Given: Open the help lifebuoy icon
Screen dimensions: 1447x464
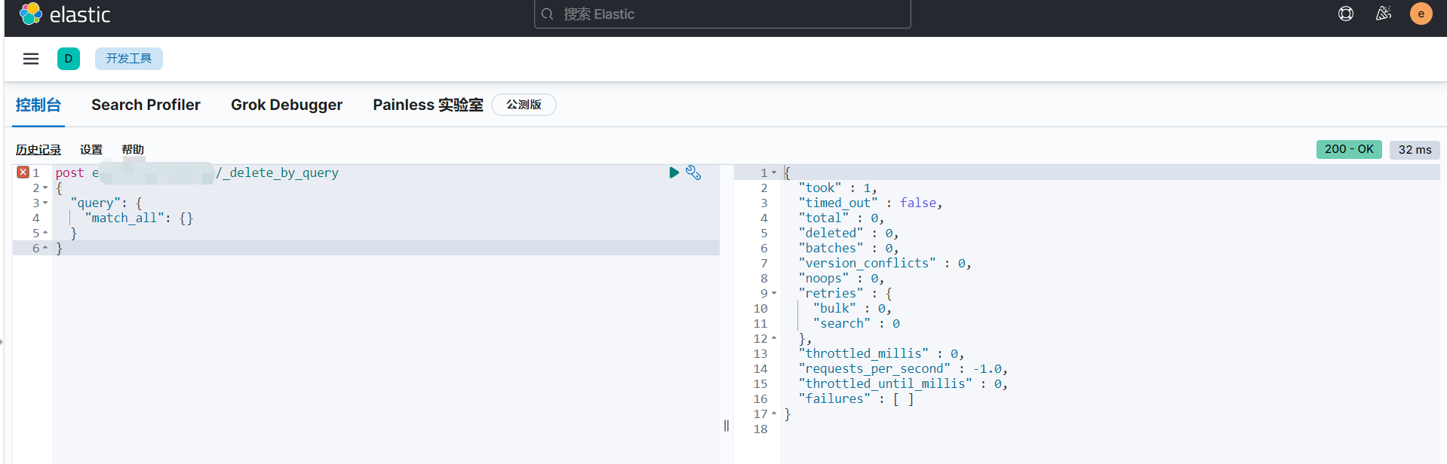Looking at the screenshot, I should [x=1346, y=14].
